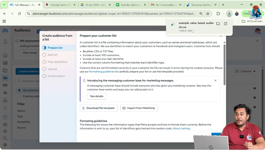This screenshot has height=150, width=265.
Task: Open About hashing link
Action: coord(181,128)
